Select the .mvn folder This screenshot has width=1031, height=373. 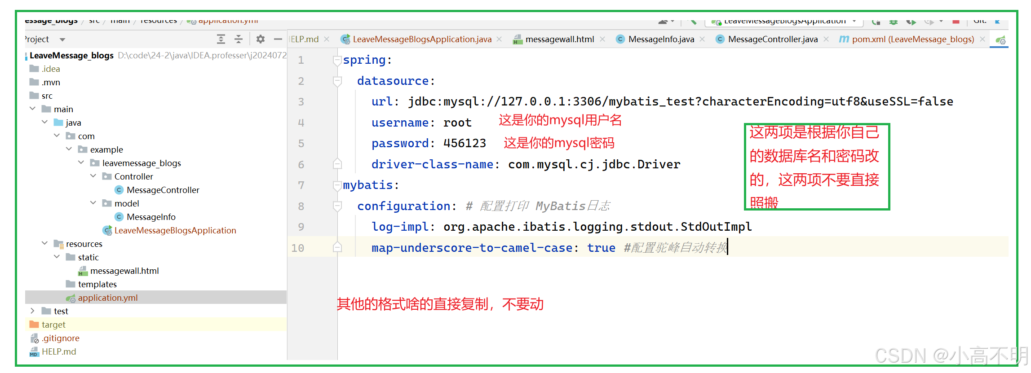point(51,82)
